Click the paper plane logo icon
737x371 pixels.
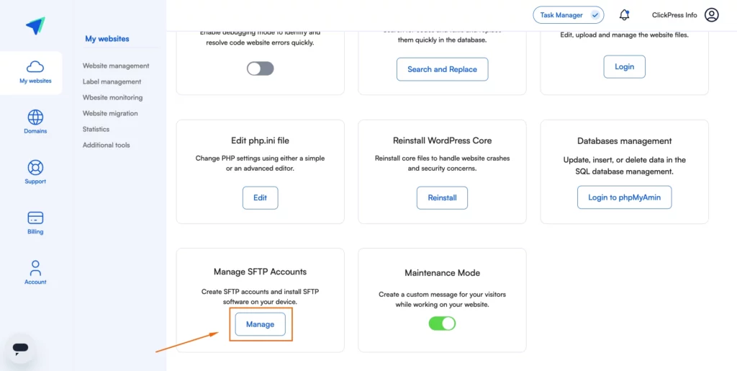click(35, 25)
